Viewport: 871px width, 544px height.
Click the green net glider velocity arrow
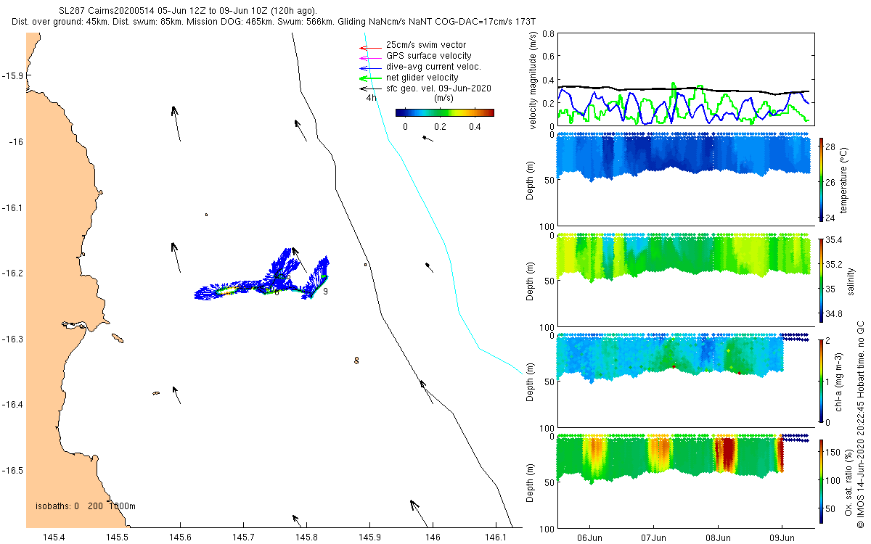tap(370, 78)
